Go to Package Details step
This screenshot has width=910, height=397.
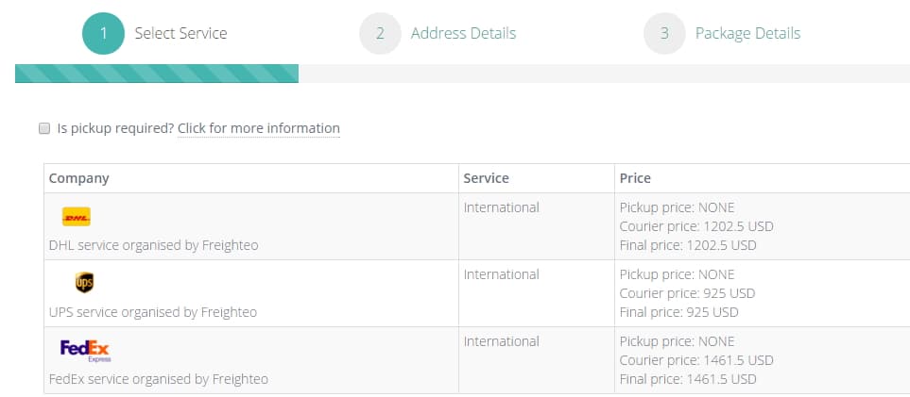748,34
